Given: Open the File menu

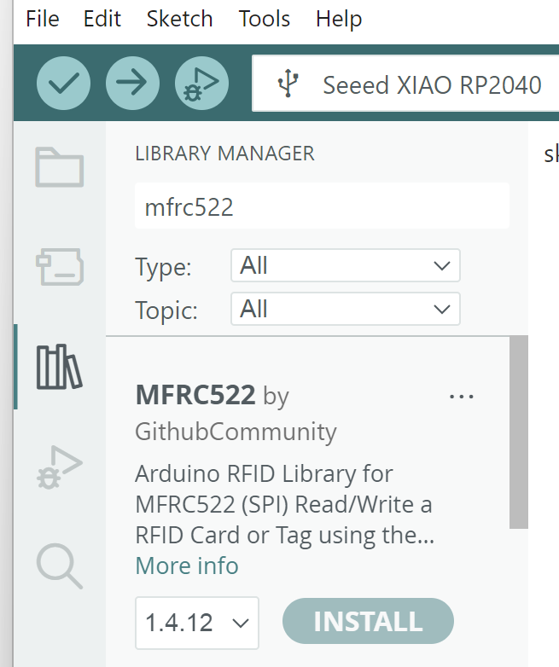Looking at the screenshot, I should [43, 19].
